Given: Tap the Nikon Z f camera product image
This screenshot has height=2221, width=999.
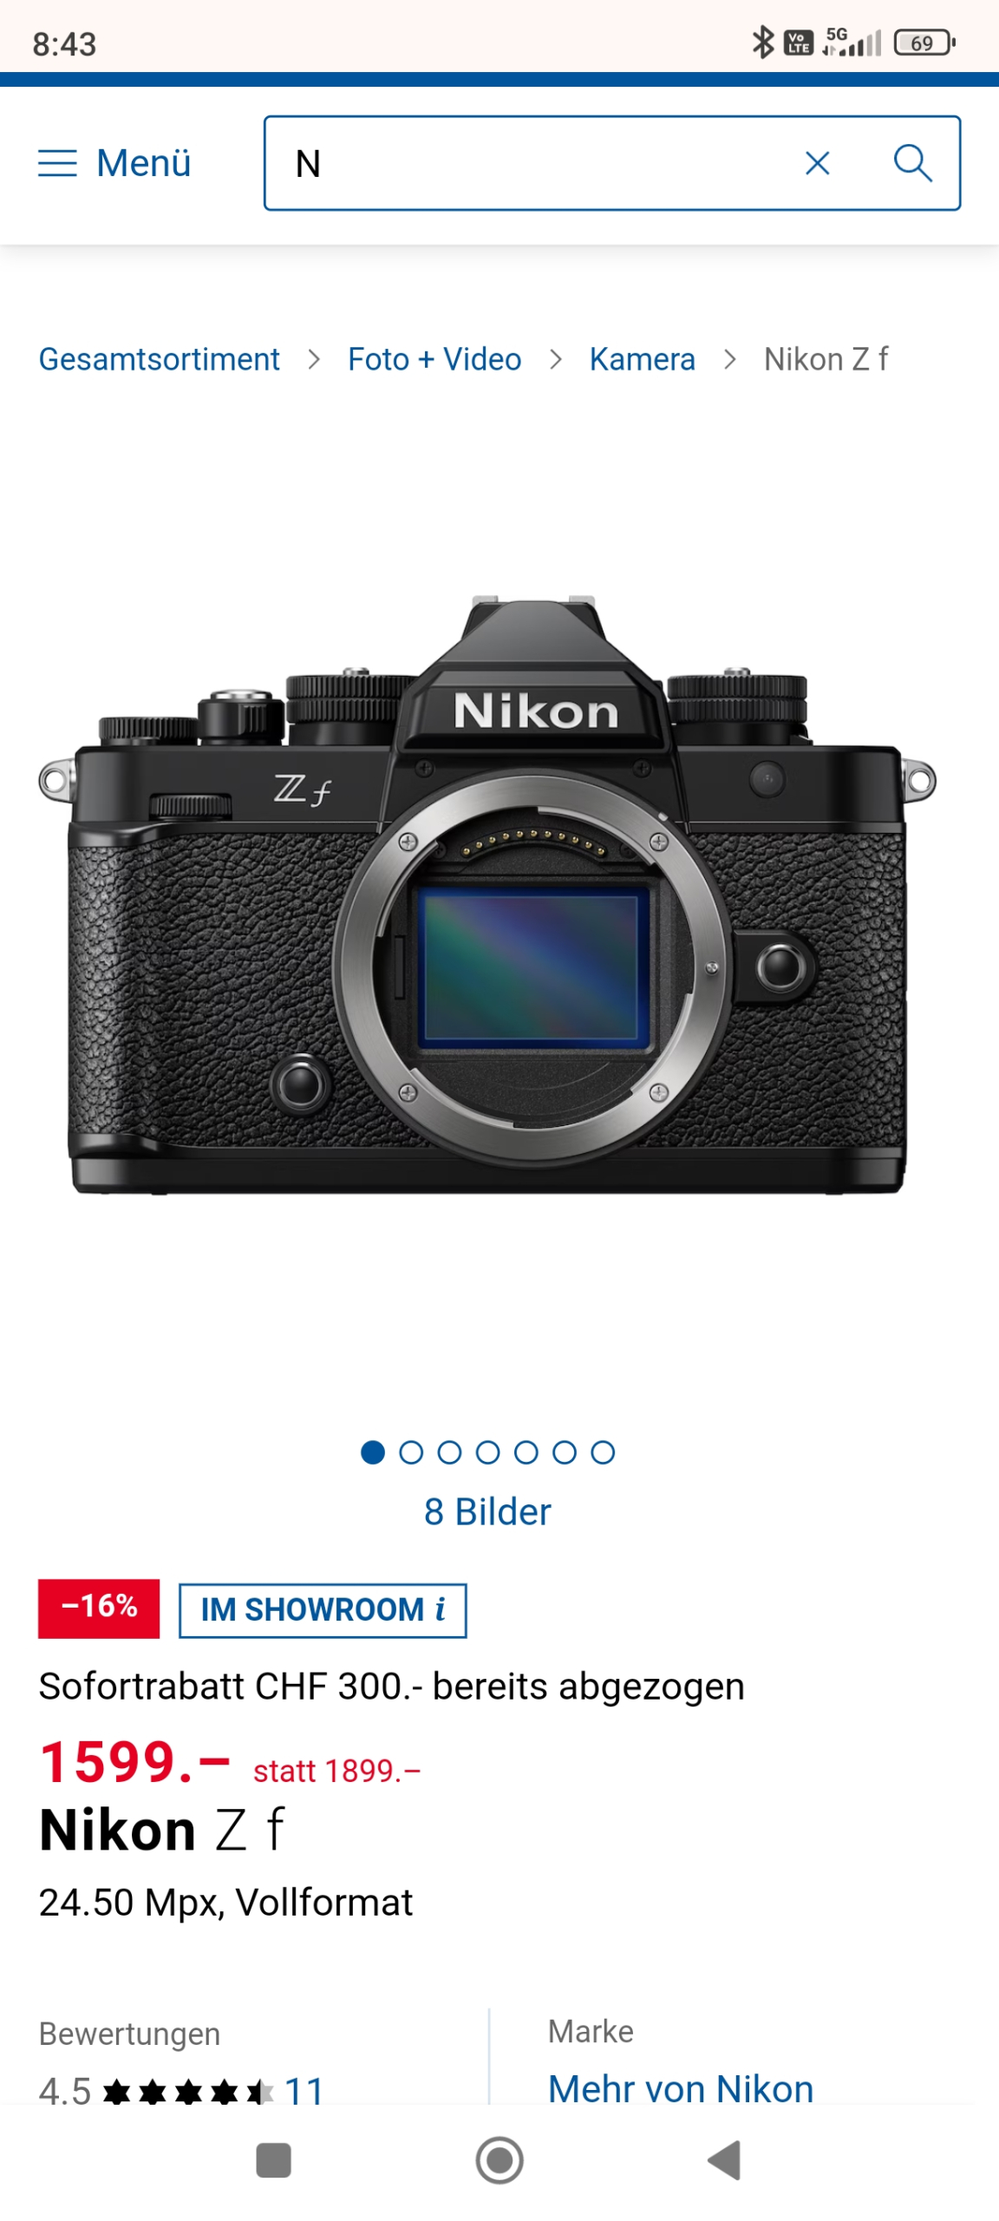Looking at the screenshot, I should click(x=487, y=894).
